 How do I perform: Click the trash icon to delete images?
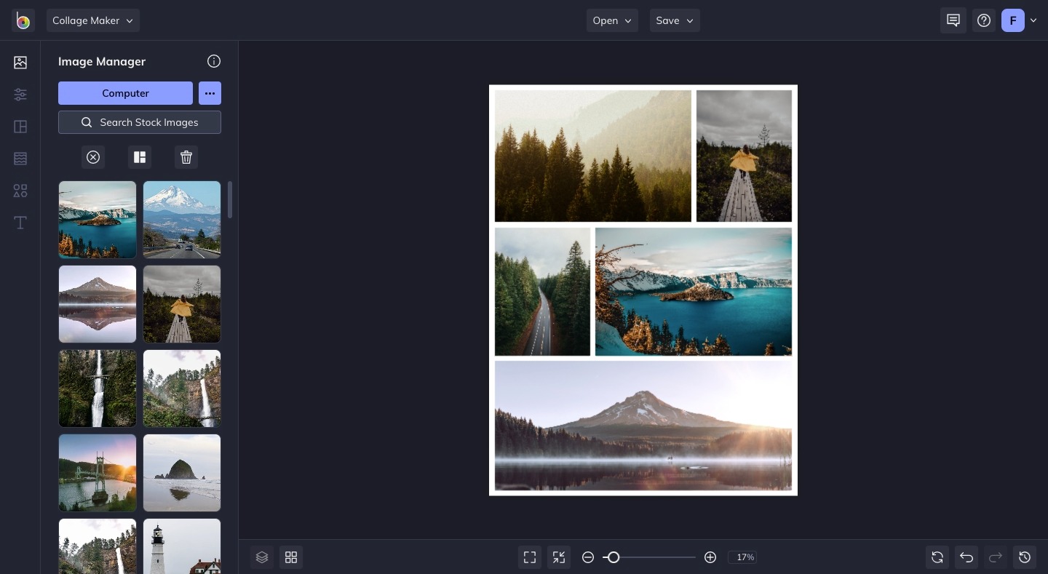186,157
